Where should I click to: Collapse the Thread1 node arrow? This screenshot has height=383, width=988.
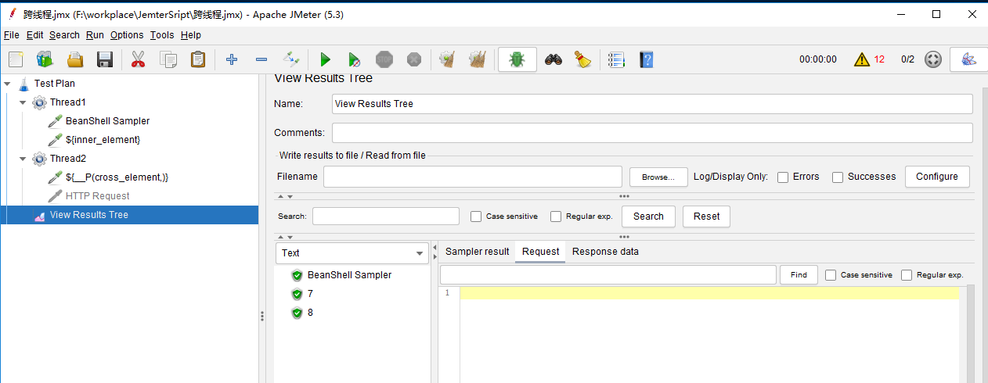[23, 102]
